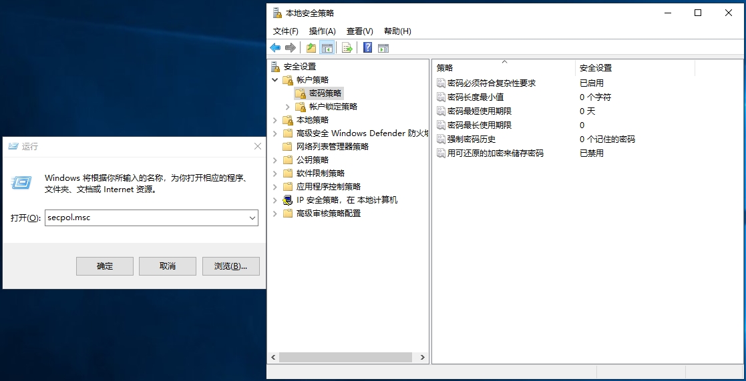
Task: Click the 已启用 setting value
Action: click(591, 83)
